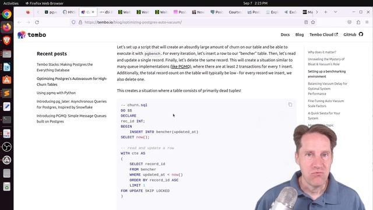This screenshot has width=373, height=210.
Task: Launch Brave browser from the dock
Action: (x=6, y=40)
